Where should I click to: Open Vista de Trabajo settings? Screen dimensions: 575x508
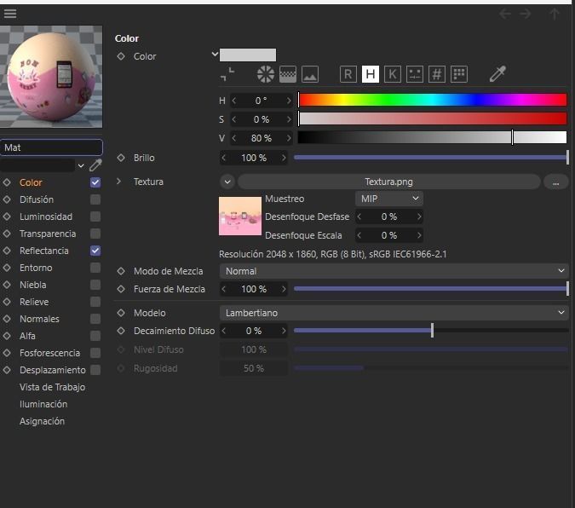52,387
